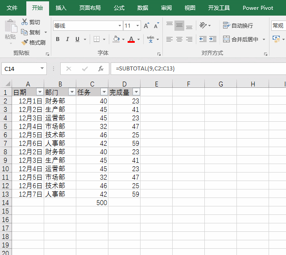Click the Insert Function fx icon

tap(101, 69)
